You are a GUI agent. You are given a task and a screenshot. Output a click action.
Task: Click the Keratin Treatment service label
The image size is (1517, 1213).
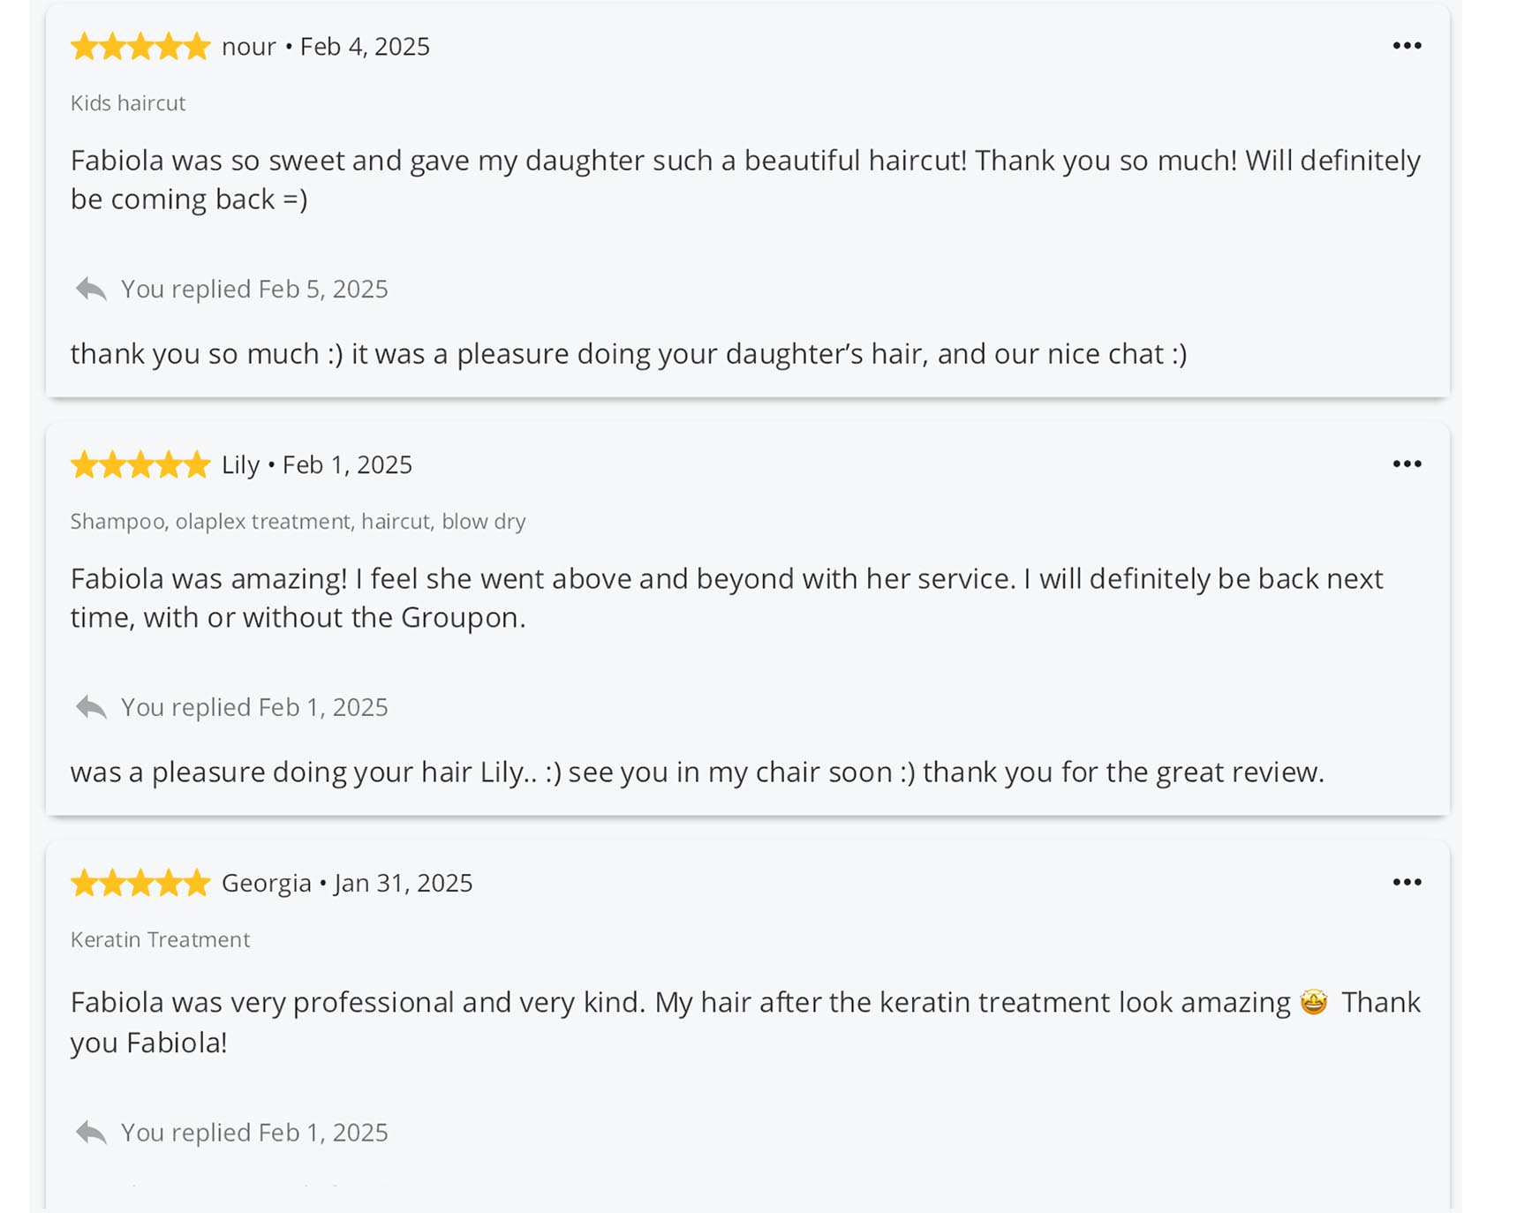(x=160, y=940)
